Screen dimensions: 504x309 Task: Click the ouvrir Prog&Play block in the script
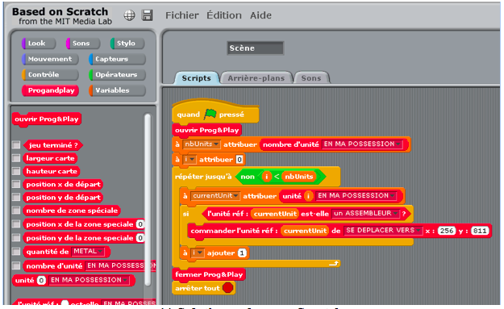pos(207,130)
